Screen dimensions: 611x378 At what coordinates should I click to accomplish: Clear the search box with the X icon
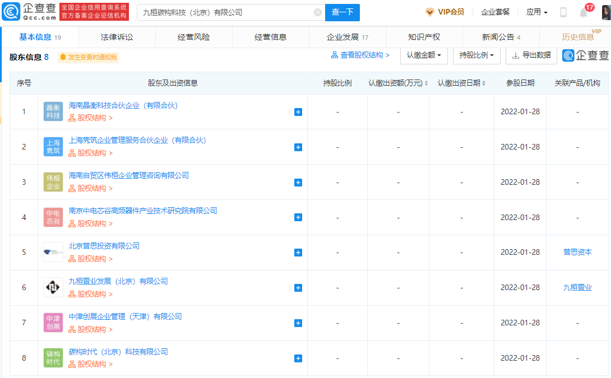coord(318,12)
